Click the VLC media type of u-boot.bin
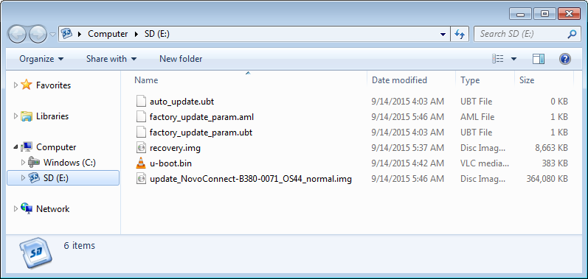 click(485, 163)
